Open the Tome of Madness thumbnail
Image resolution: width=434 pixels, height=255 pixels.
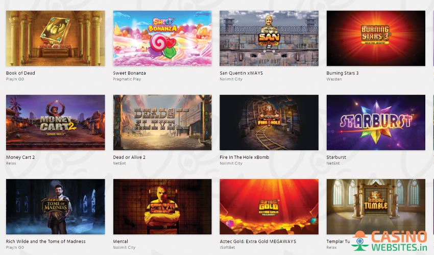pyautogui.click(x=55, y=207)
